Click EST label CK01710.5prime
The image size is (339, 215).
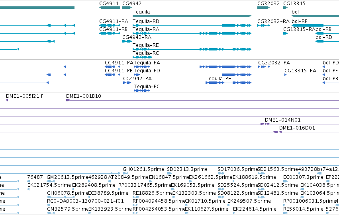[x=205, y=201]
